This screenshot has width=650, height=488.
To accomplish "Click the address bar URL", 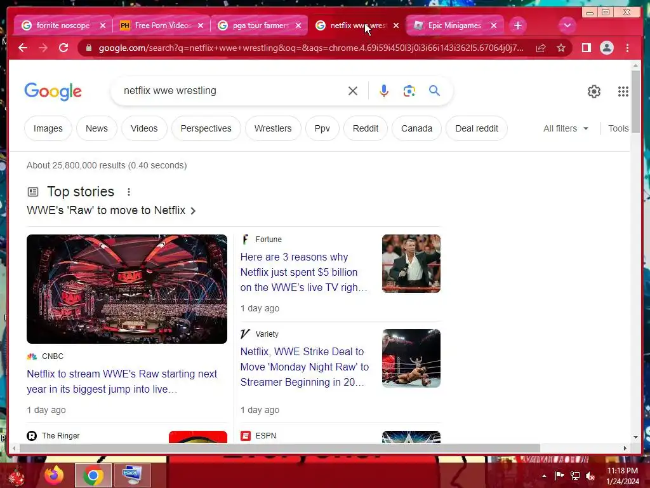I will pos(311,48).
